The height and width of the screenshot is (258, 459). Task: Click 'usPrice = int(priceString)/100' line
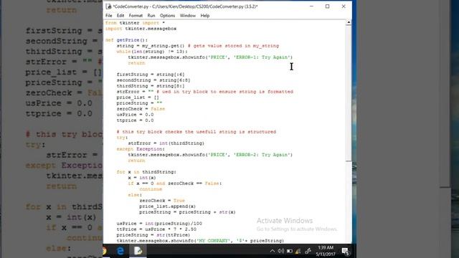coord(159,224)
